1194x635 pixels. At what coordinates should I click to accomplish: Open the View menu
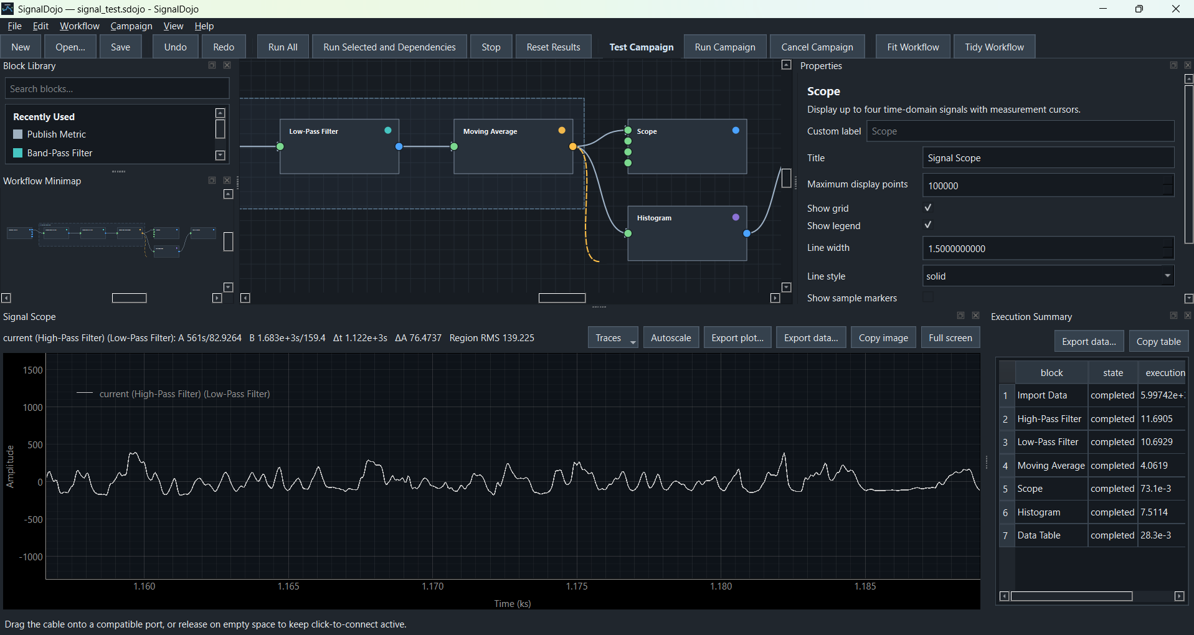pos(173,26)
